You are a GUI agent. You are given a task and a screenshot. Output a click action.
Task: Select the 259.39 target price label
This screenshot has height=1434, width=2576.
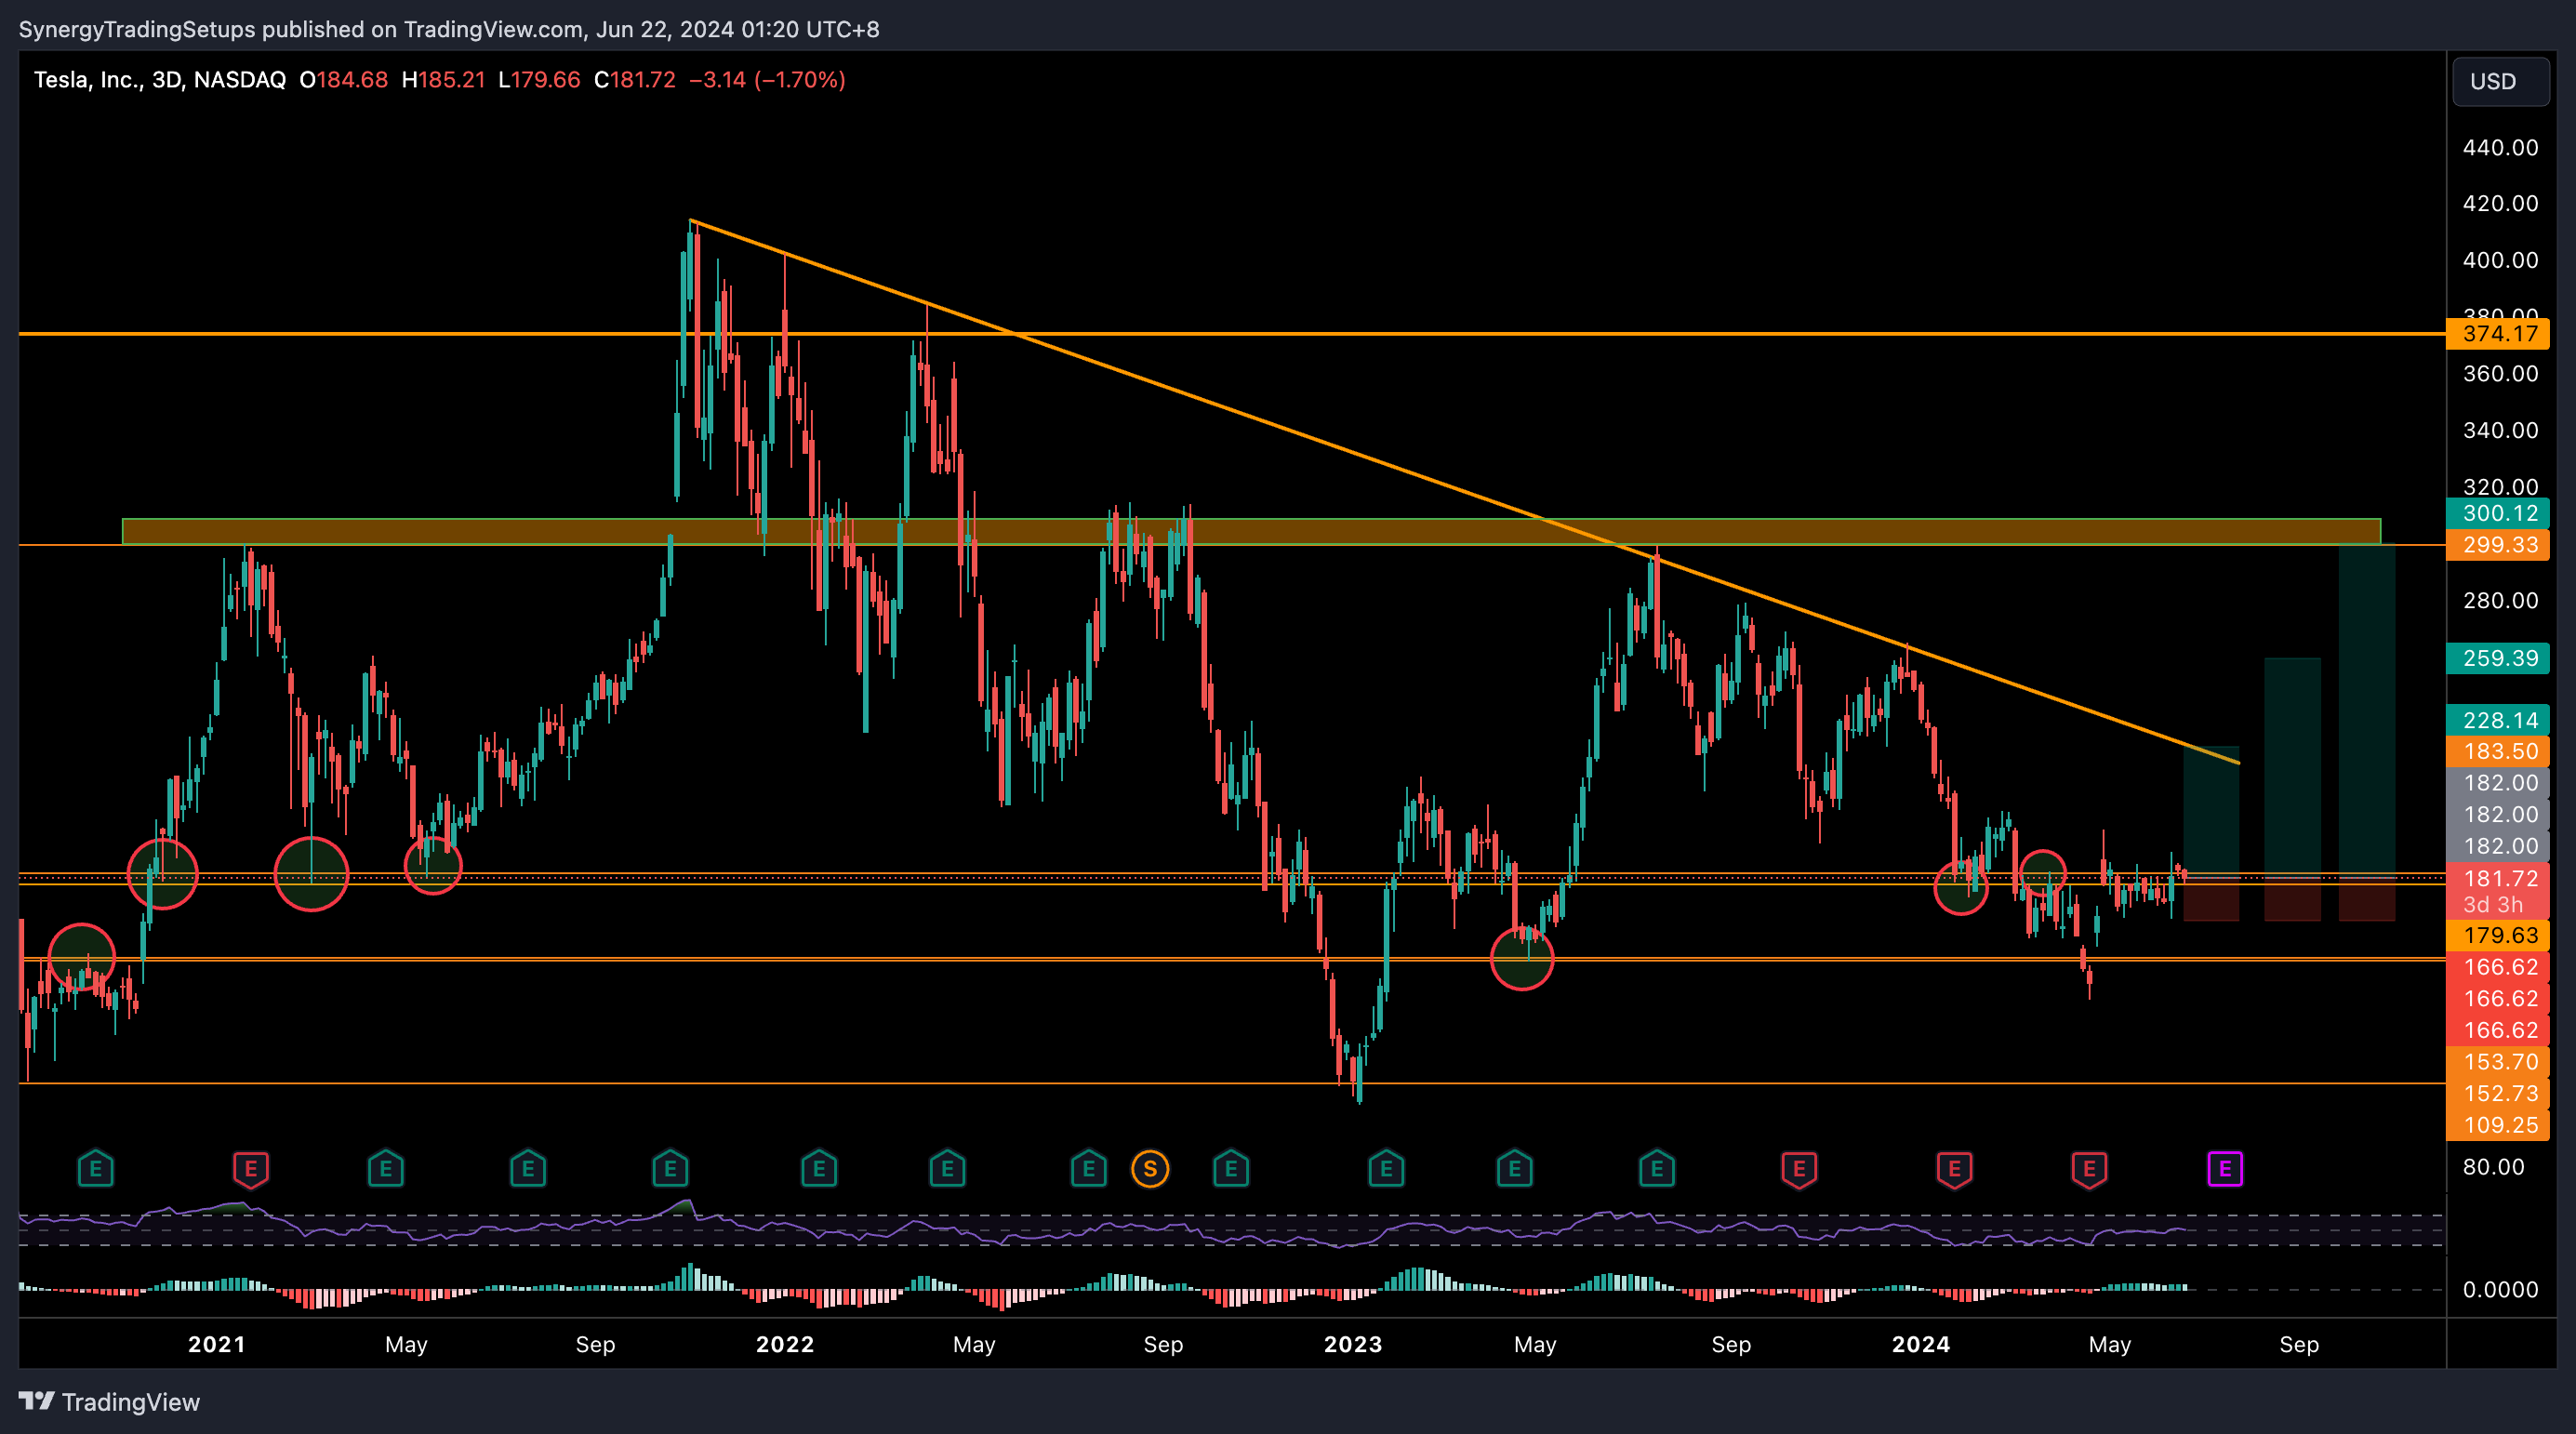tap(2498, 658)
